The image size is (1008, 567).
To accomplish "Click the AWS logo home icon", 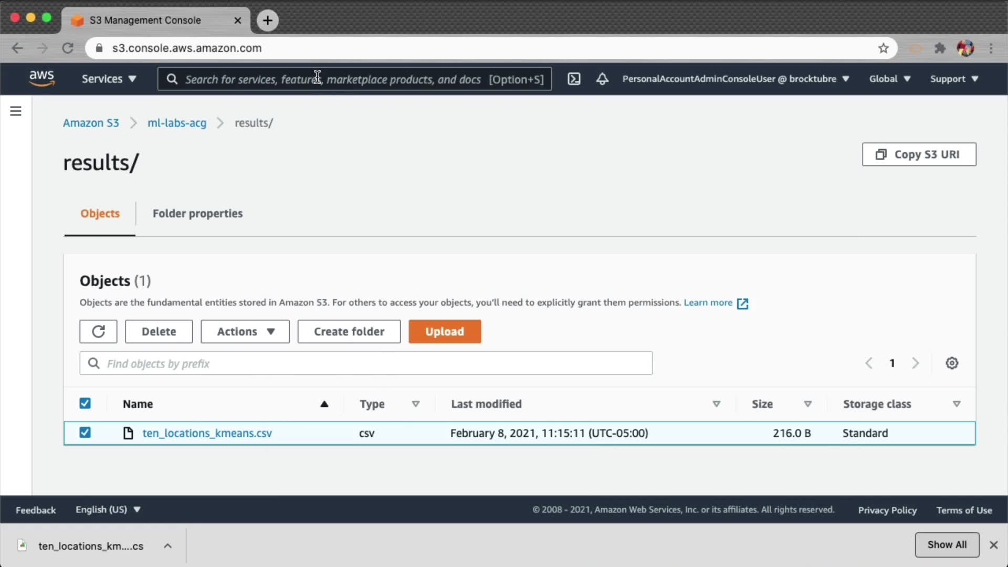I will 41,78.
